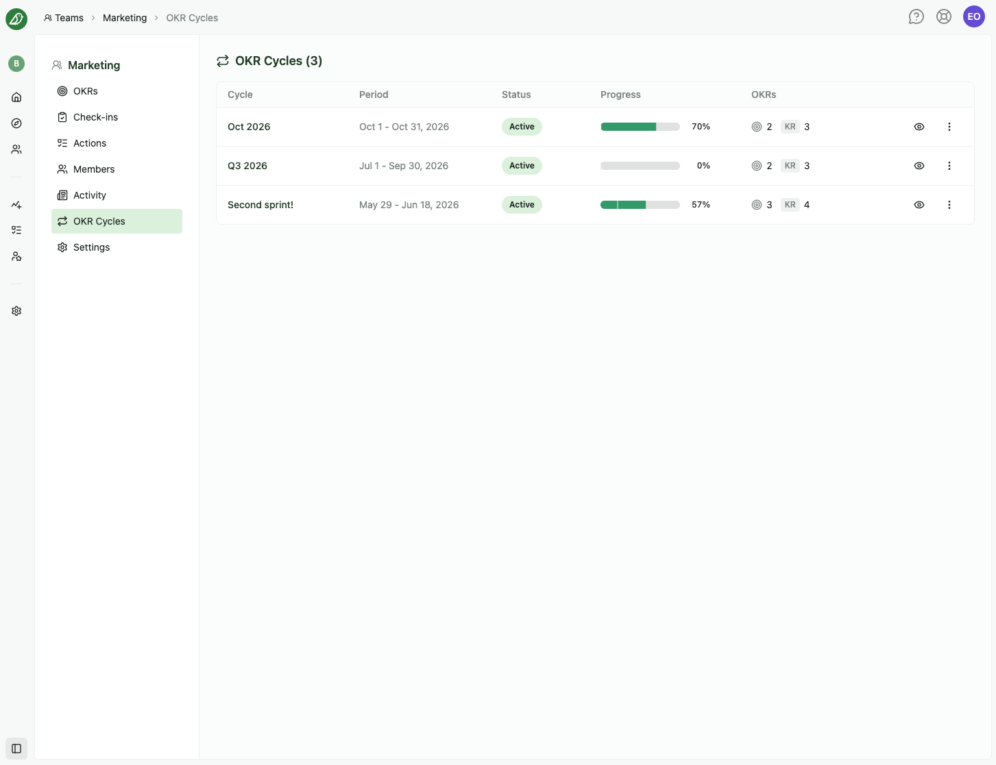Toggle visibility eye for Oct 2026 cycle
Screen dimensions: 996x765
pos(919,127)
